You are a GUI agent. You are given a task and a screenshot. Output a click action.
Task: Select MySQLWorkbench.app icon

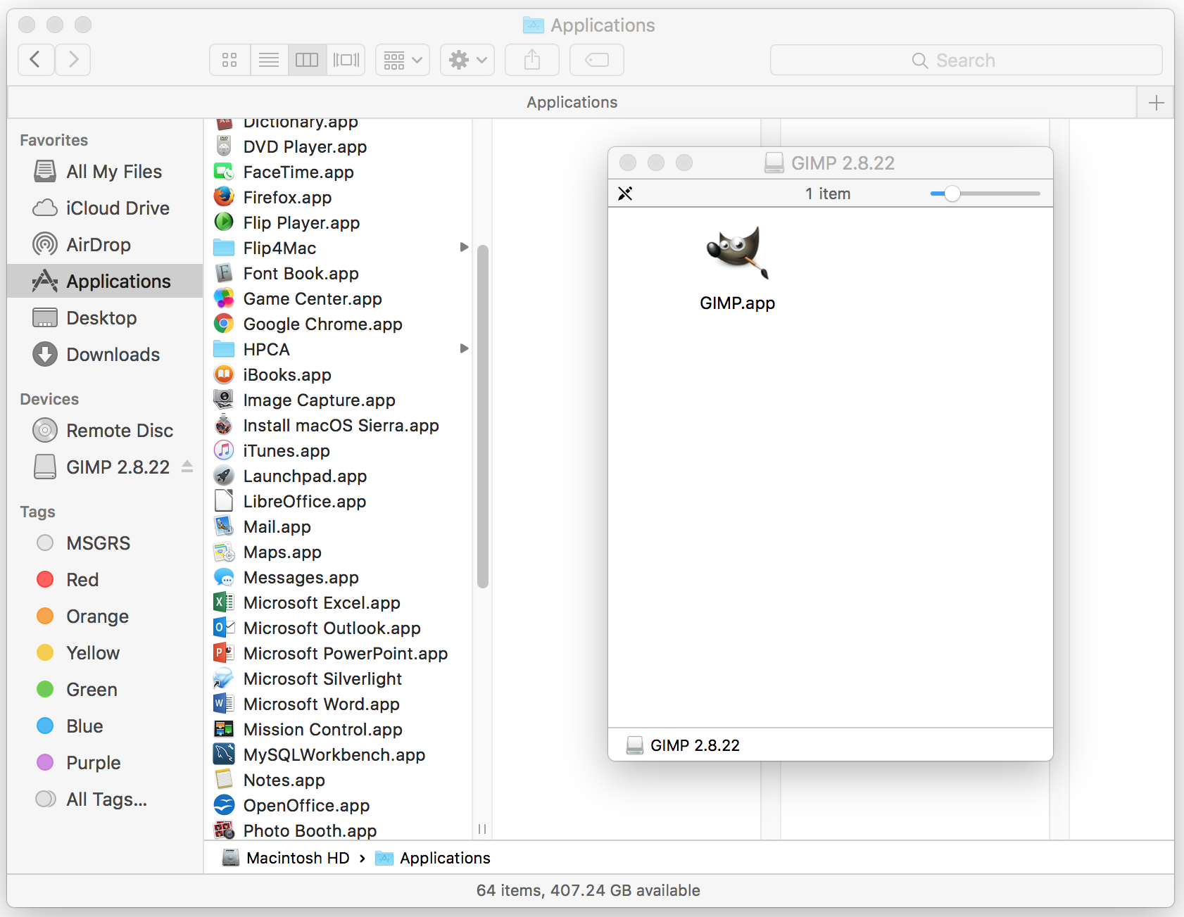(224, 754)
